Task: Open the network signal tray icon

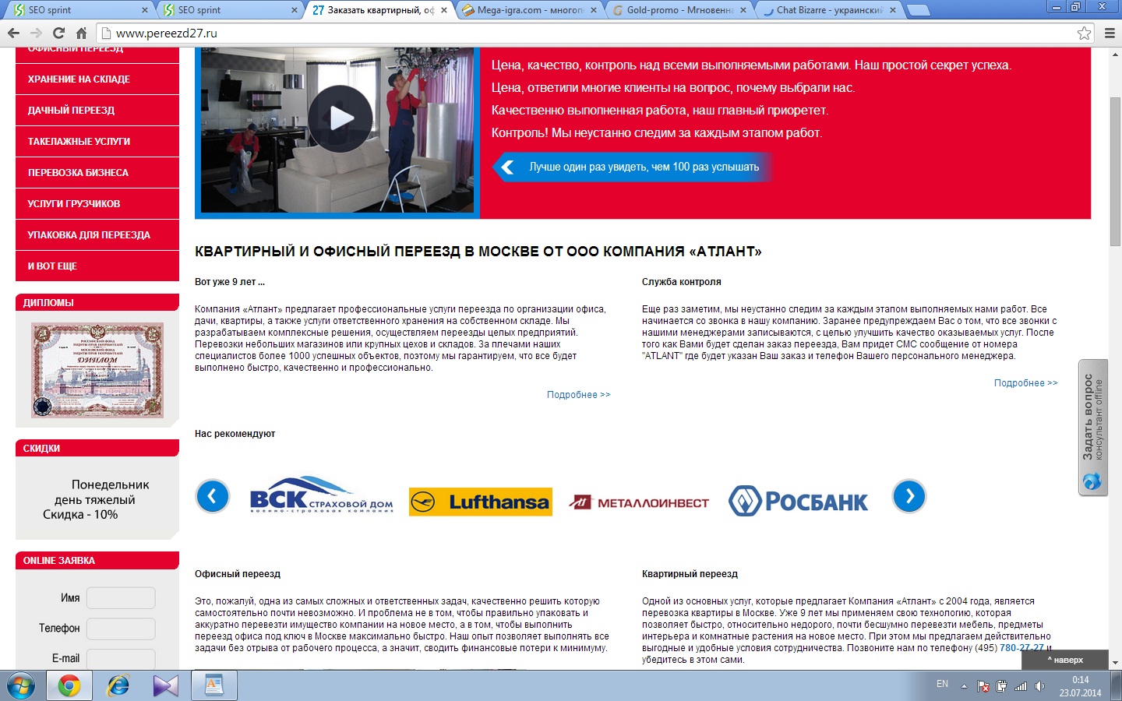Action: [x=1021, y=686]
